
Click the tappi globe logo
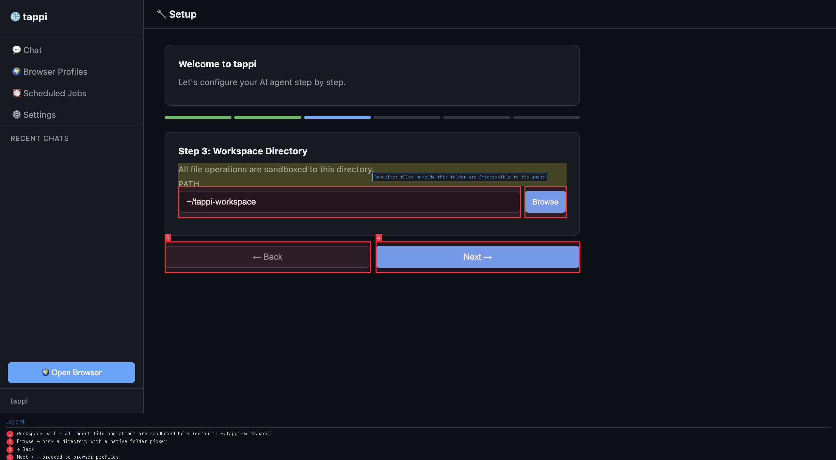[x=15, y=16]
